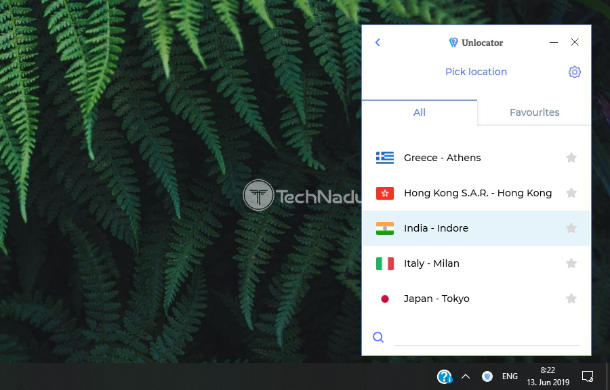Switch to the Favourites tab
This screenshot has width=610, height=390.
534,112
